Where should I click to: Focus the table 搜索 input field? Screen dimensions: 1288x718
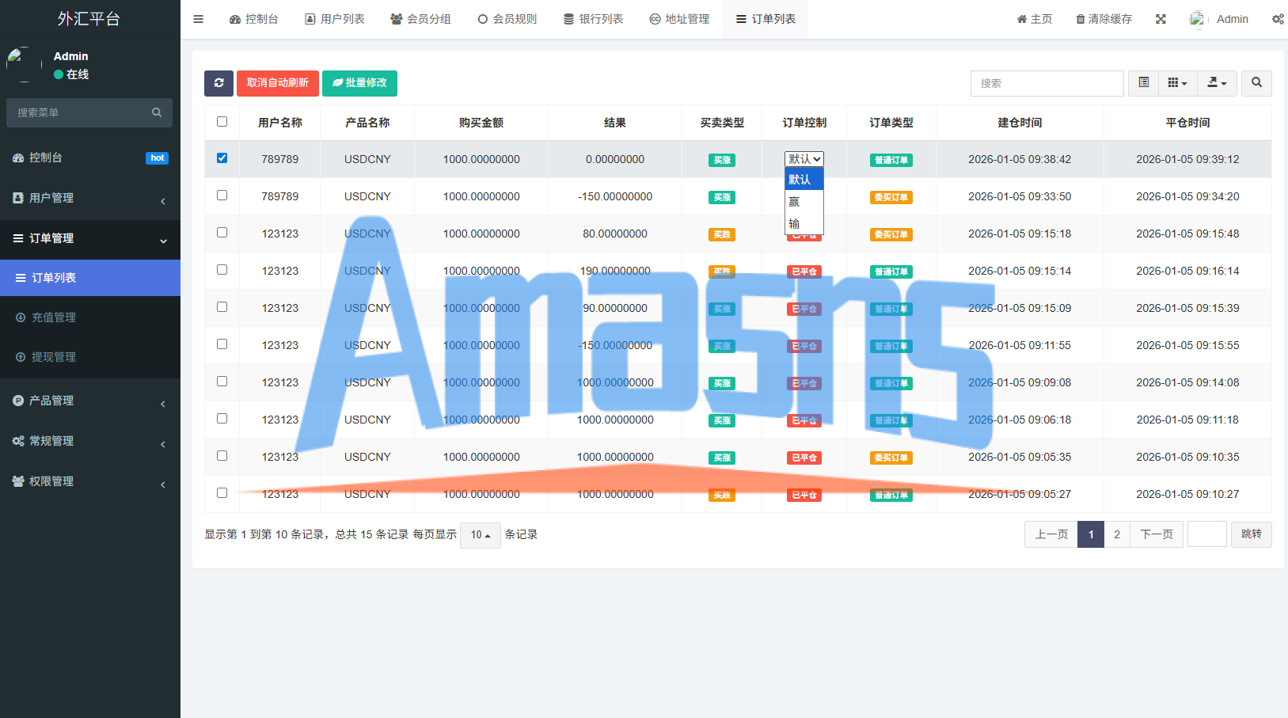1047,83
